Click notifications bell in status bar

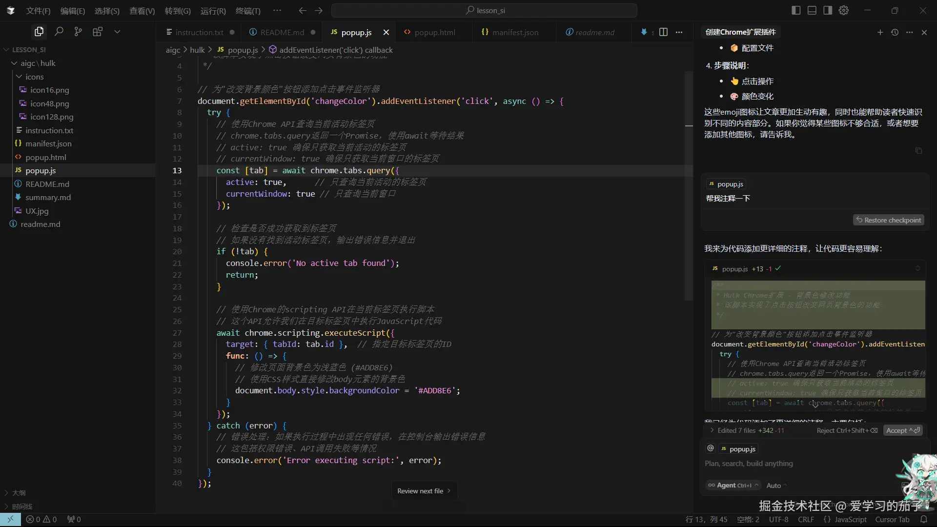[924, 519]
